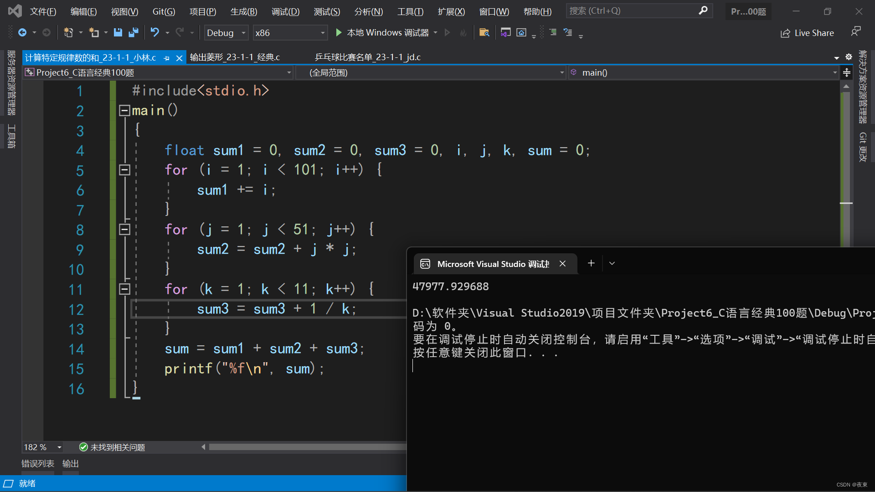Open the x86 platform dropdown
The height and width of the screenshot is (492, 875).
point(322,33)
